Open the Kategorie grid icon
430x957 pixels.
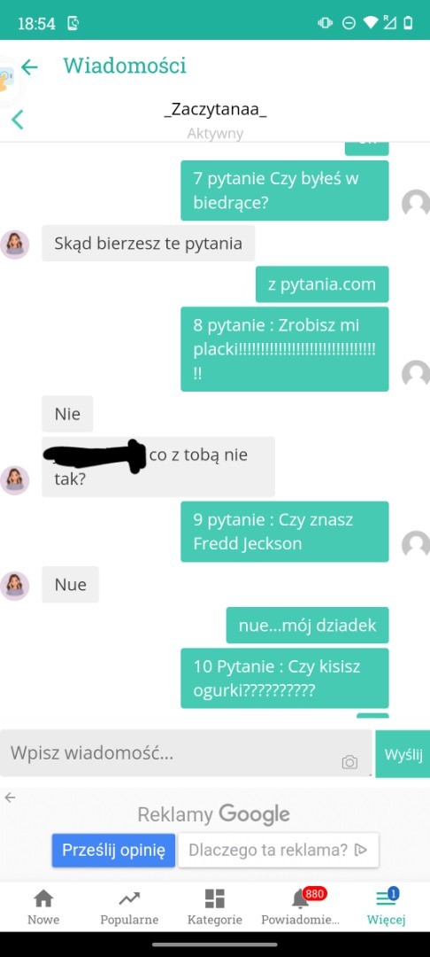click(x=214, y=907)
